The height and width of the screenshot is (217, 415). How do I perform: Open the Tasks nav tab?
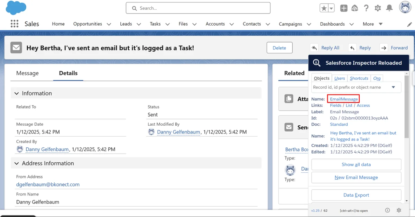155,24
